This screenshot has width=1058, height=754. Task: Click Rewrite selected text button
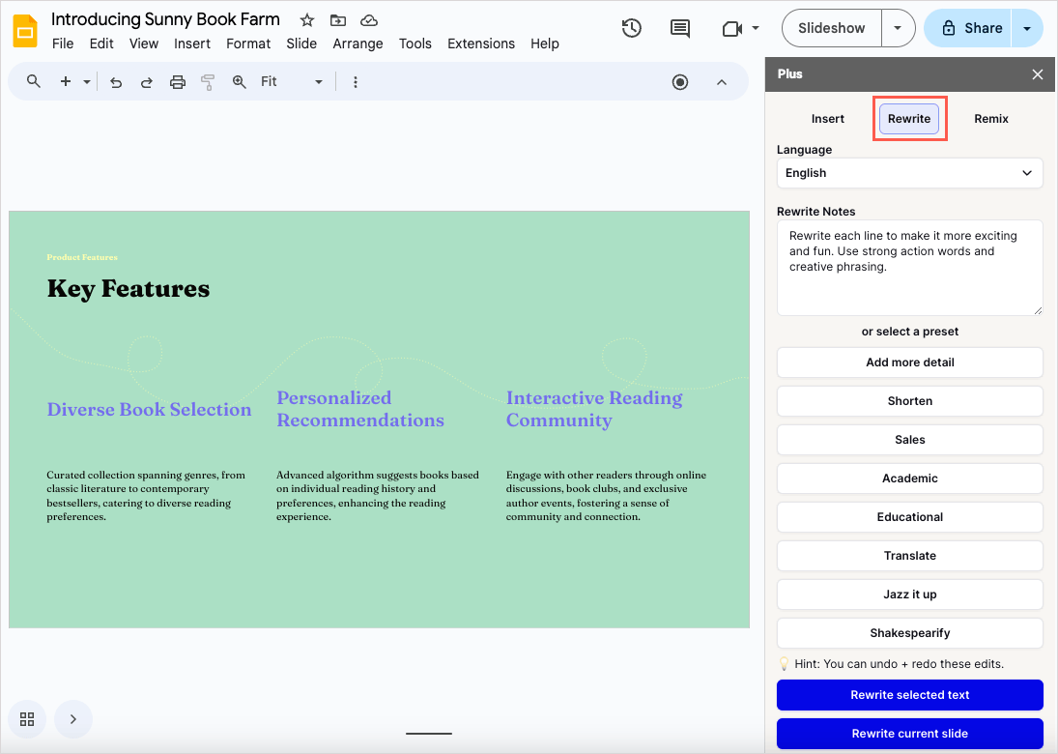point(909,695)
